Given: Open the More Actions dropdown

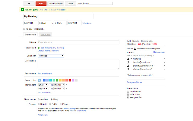Looking at the screenshot, I should coord(95,3).
